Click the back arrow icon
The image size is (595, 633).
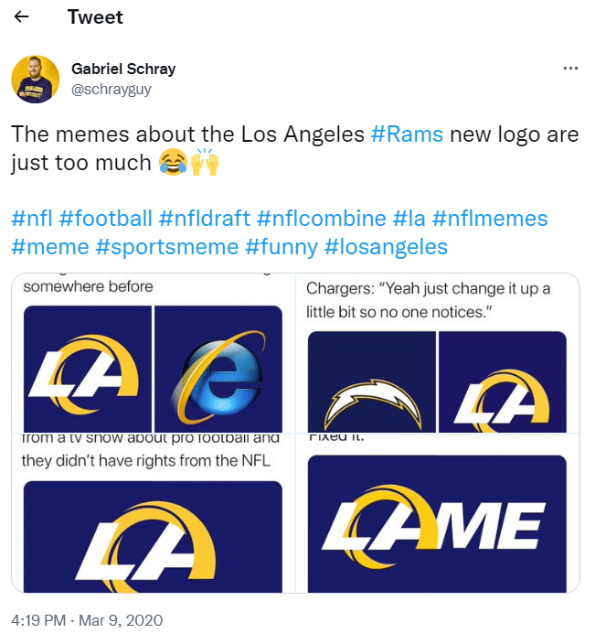coord(21,16)
